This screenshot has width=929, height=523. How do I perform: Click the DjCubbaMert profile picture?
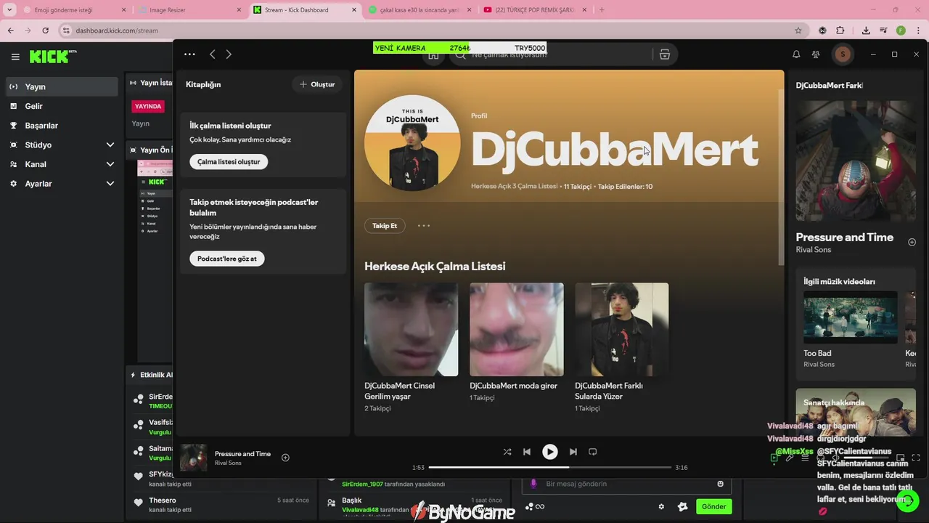coord(412,143)
